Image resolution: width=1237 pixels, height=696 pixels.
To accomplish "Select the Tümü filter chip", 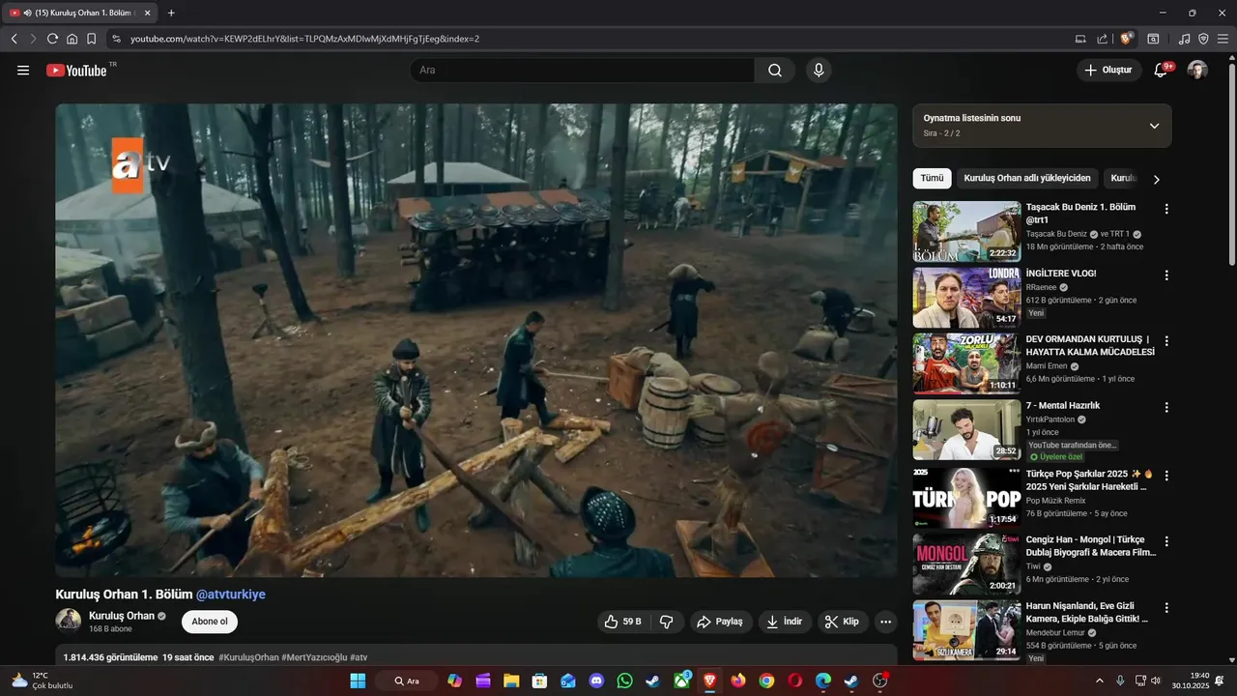I will (932, 178).
